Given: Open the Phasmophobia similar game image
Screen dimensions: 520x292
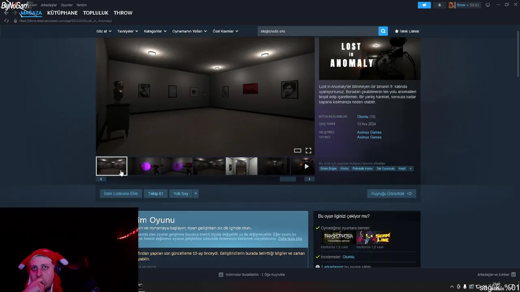Looking at the screenshot, I should pyautogui.click(x=337, y=237).
